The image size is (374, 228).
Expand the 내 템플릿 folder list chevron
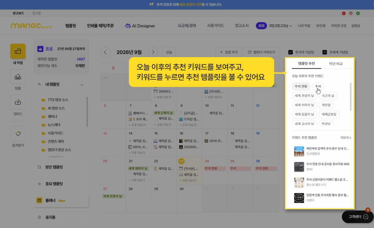click(x=82, y=85)
